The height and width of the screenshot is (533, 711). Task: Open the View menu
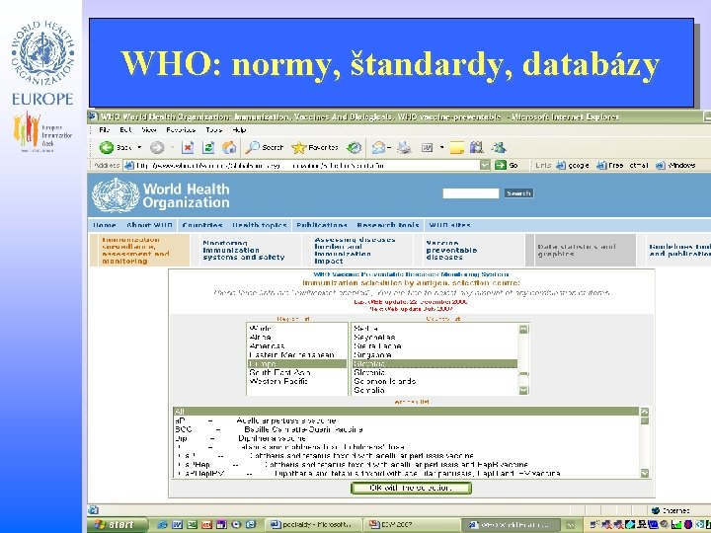coord(149,129)
